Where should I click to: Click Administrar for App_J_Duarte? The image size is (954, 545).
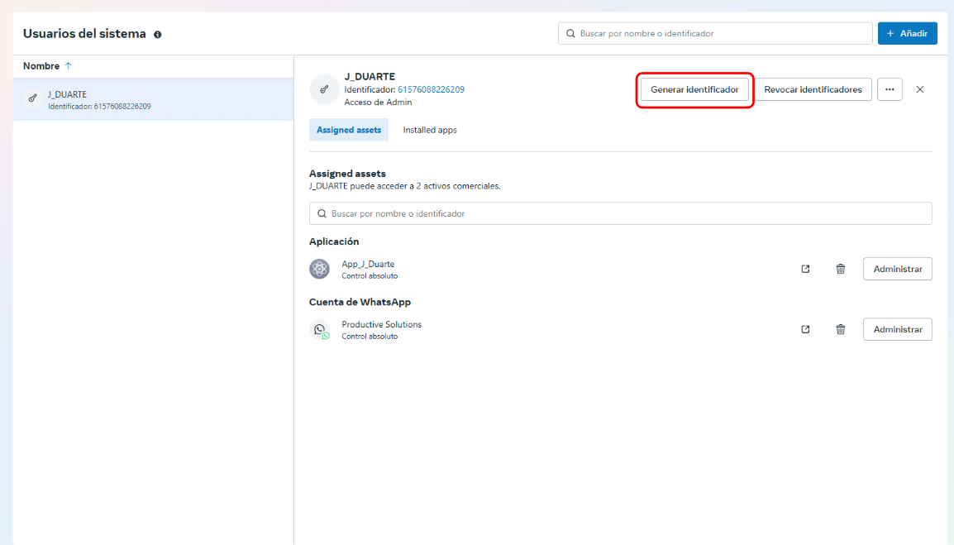coord(897,269)
